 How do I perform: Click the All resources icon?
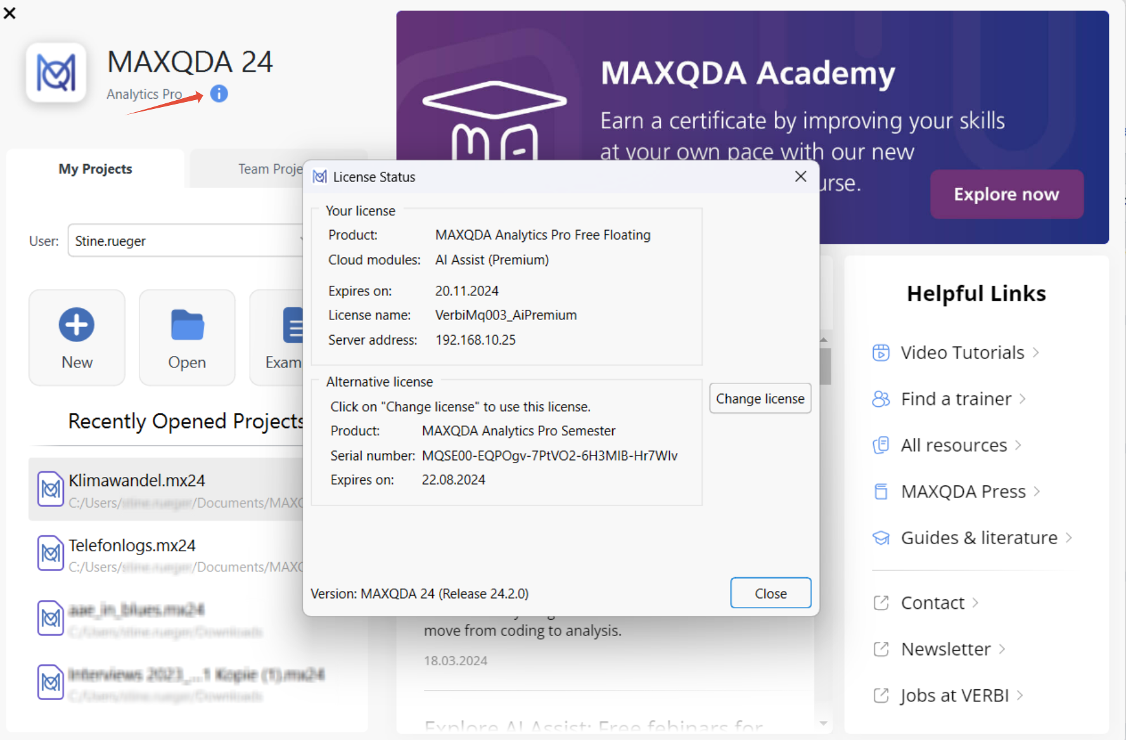881,445
